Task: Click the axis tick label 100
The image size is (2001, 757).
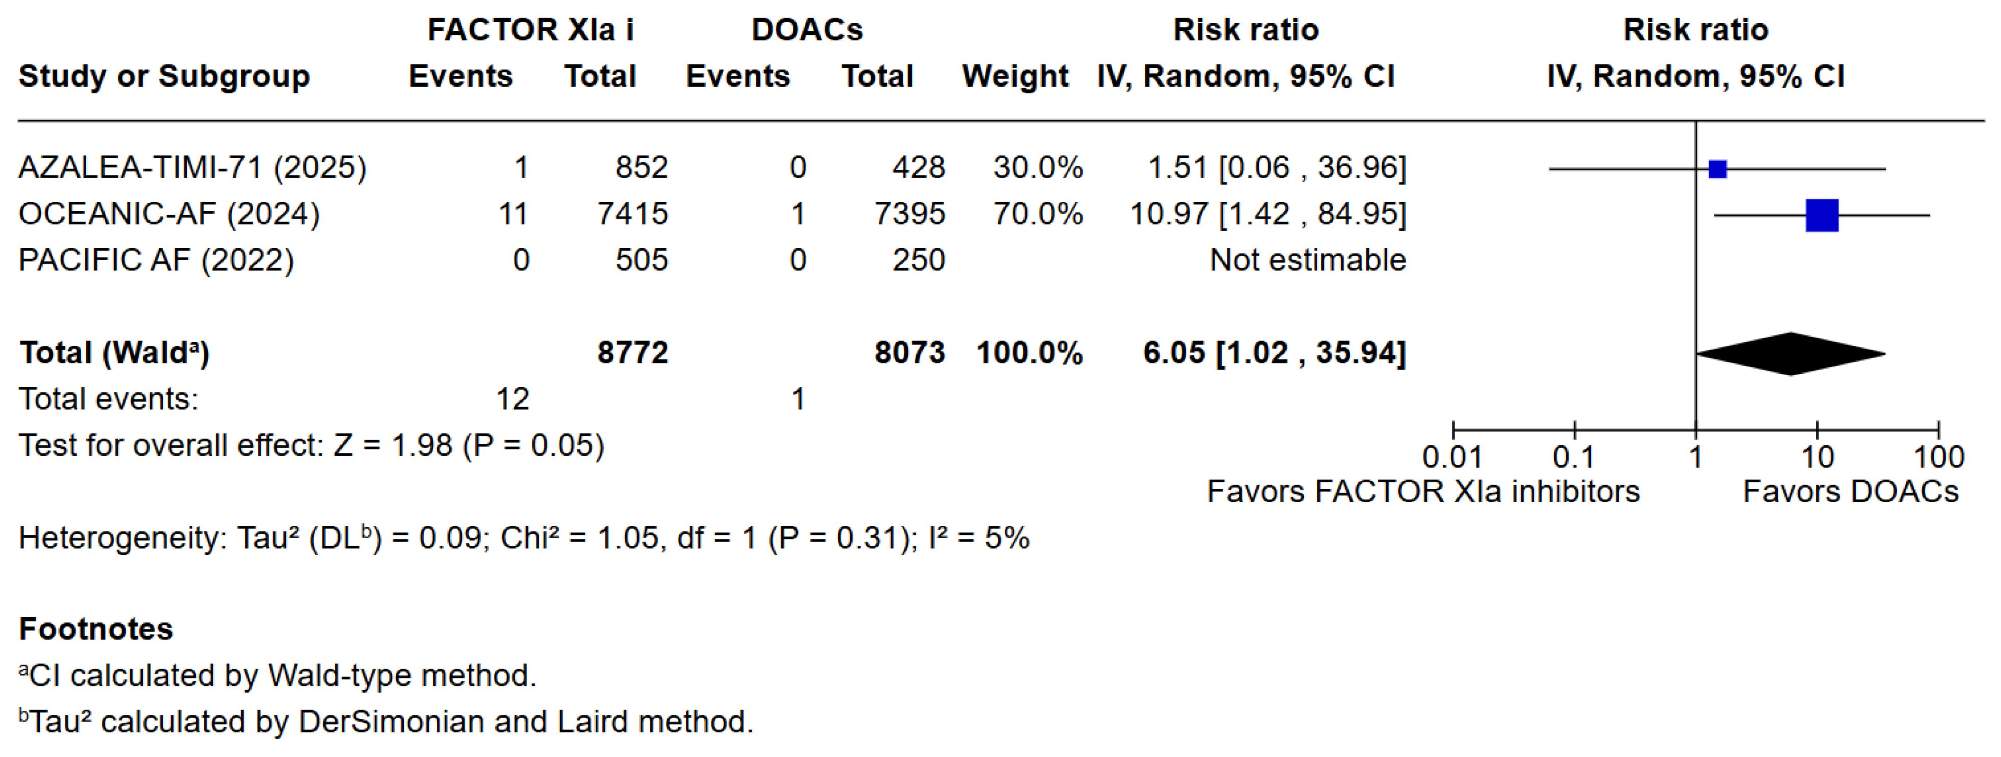Action: pyautogui.click(x=1938, y=457)
